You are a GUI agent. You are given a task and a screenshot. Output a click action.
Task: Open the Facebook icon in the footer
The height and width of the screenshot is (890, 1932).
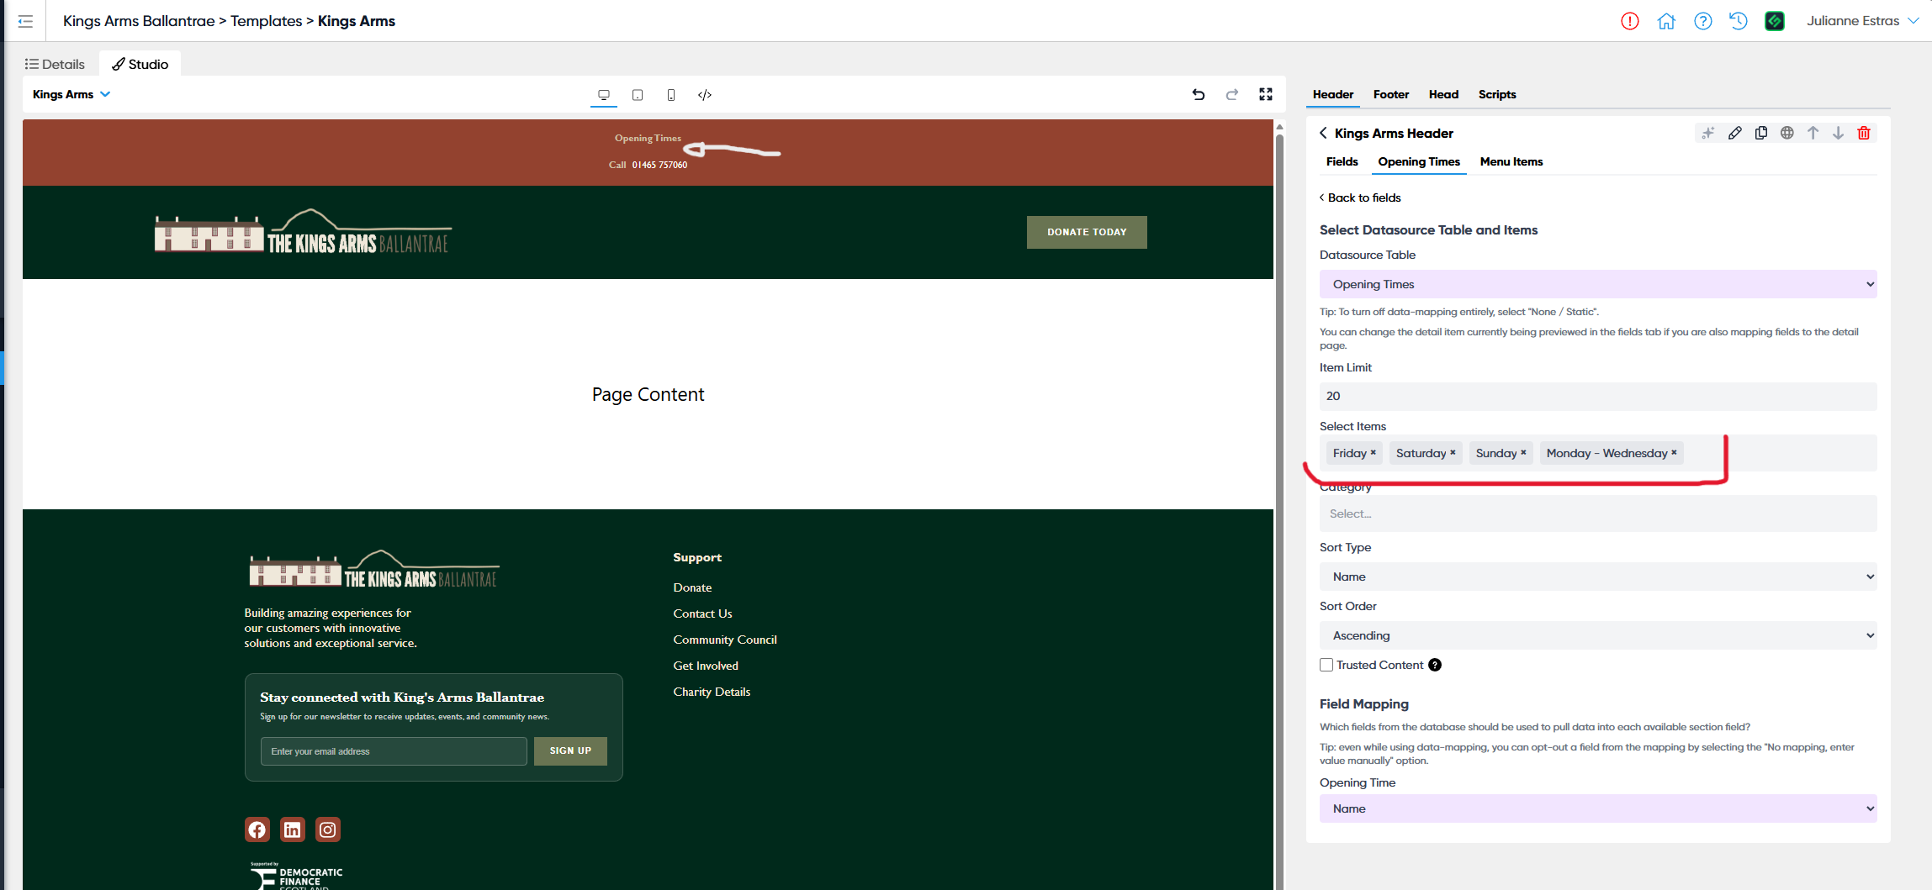pyautogui.click(x=257, y=829)
